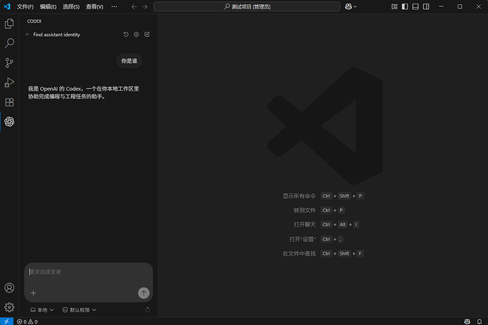Open the 本地 environment dropdown
The width and height of the screenshot is (488, 325).
(x=42, y=309)
